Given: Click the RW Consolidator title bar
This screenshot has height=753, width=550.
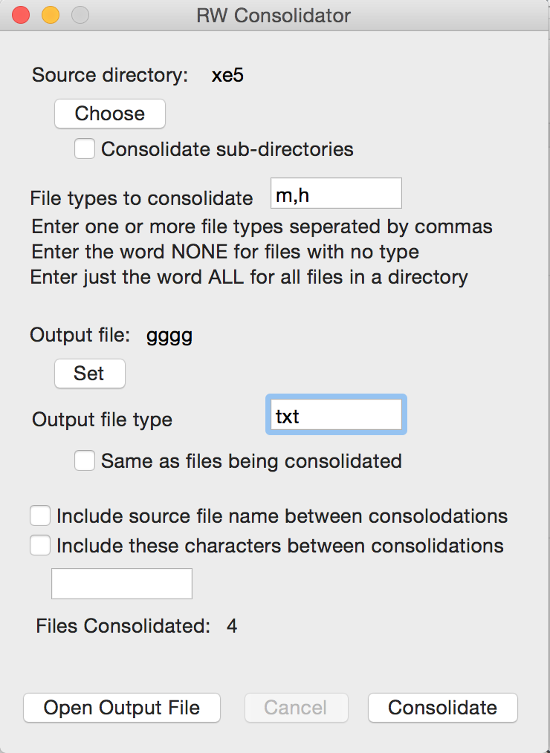Looking at the screenshot, I should [x=274, y=16].
